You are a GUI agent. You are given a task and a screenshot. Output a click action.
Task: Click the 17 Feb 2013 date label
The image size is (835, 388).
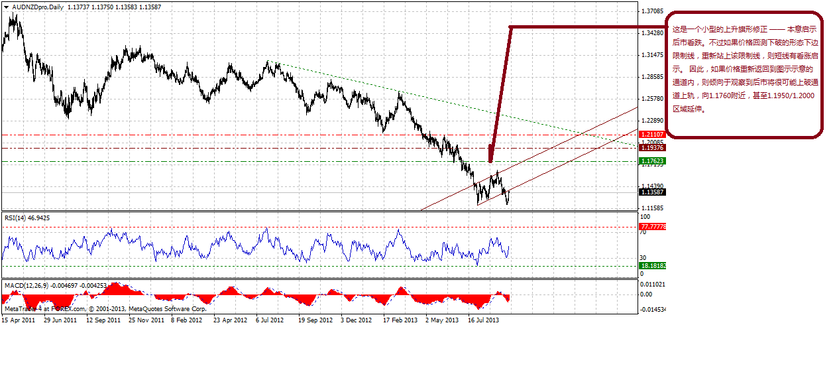400,320
